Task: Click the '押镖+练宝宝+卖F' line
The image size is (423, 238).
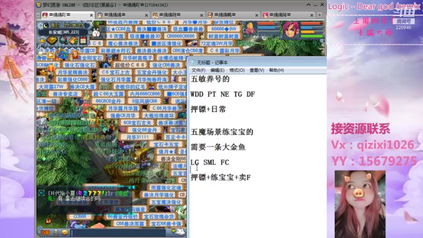Action: click(220, 177)
